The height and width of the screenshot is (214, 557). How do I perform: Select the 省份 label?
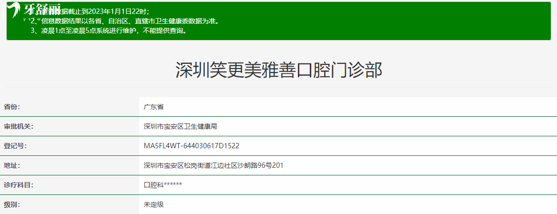[x=12, y=107]
